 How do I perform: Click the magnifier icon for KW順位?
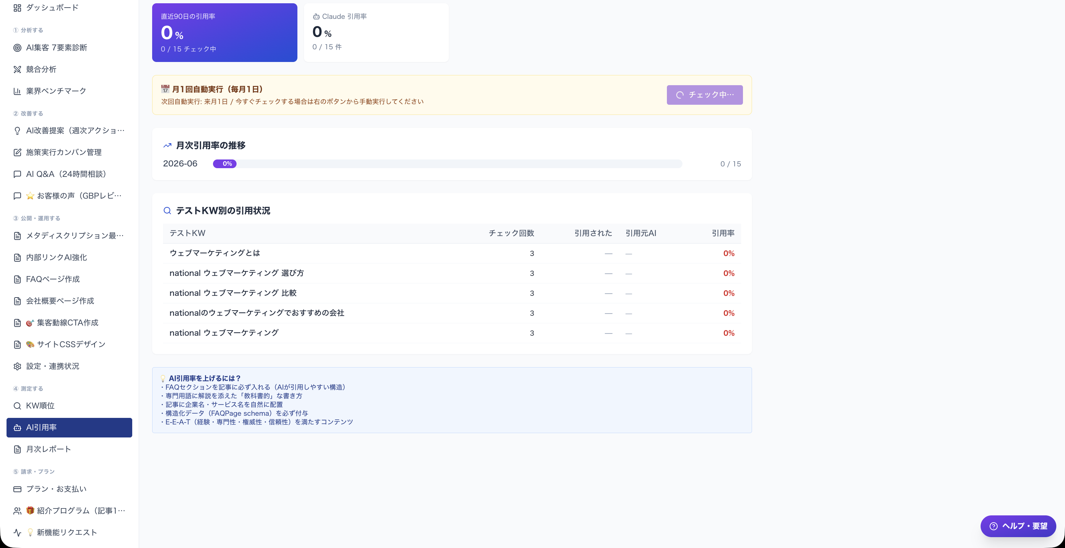(17, 406)
